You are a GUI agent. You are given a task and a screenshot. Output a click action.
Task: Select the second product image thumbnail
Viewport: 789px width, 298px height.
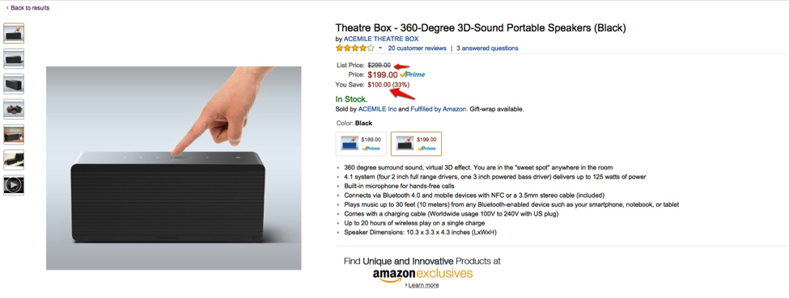pos(14,59)
